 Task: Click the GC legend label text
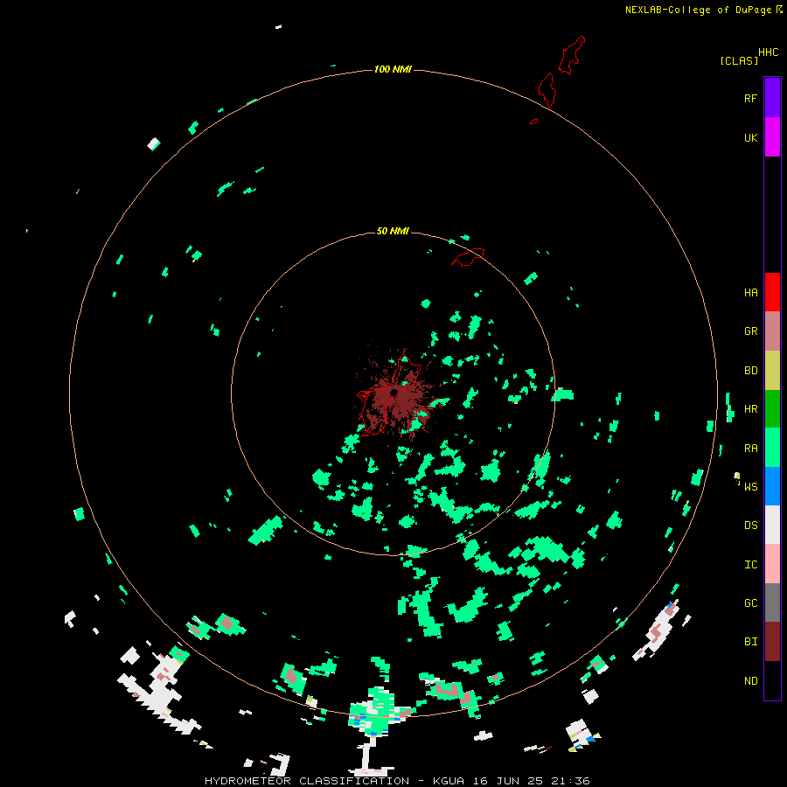[750, 603]
